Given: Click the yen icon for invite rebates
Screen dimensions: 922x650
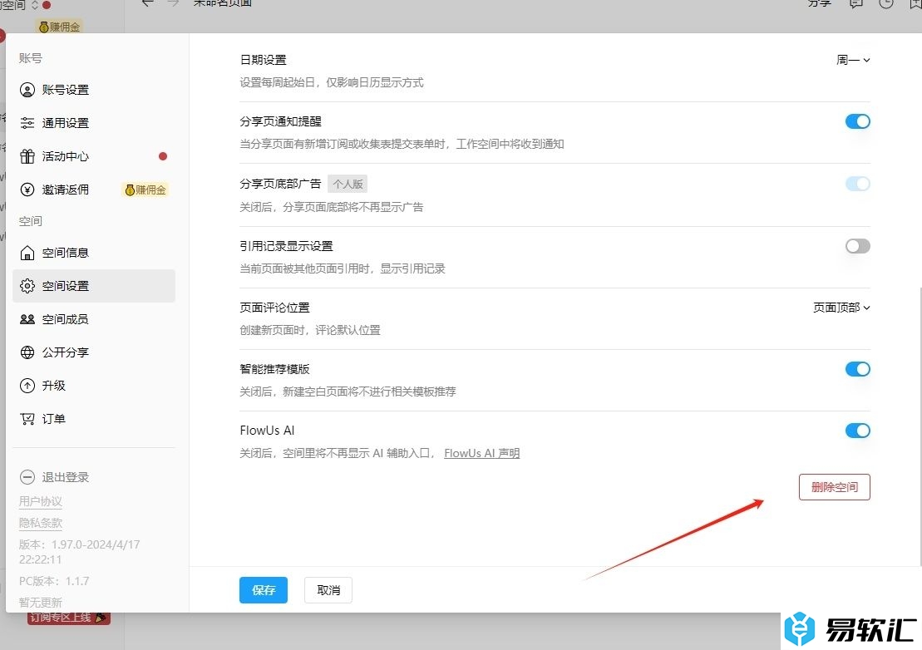Looking at the screenshot, I should pyautogui.click(x=27, y=190).
